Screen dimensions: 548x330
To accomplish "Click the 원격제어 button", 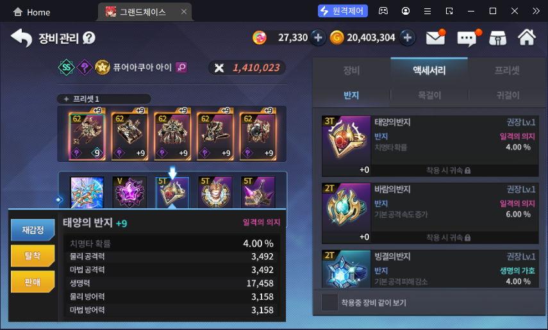I will point(343,11).
